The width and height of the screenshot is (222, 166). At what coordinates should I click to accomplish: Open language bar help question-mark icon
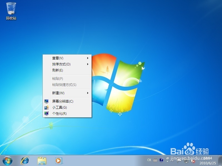tap(161, 160)
